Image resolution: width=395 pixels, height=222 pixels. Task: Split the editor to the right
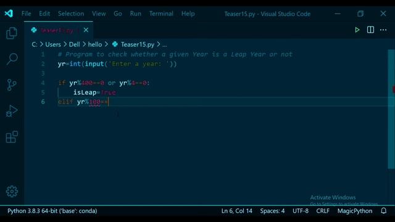point(370,30)
